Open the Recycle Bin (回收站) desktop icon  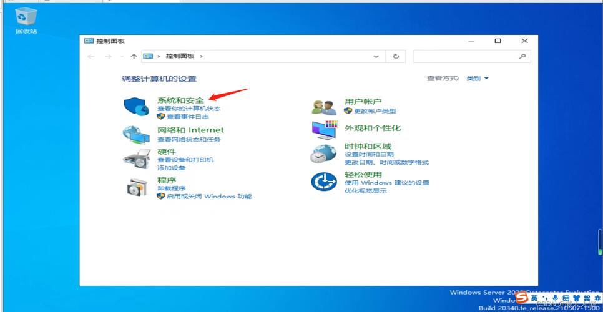pyautogui.click(x=26, y=21)
